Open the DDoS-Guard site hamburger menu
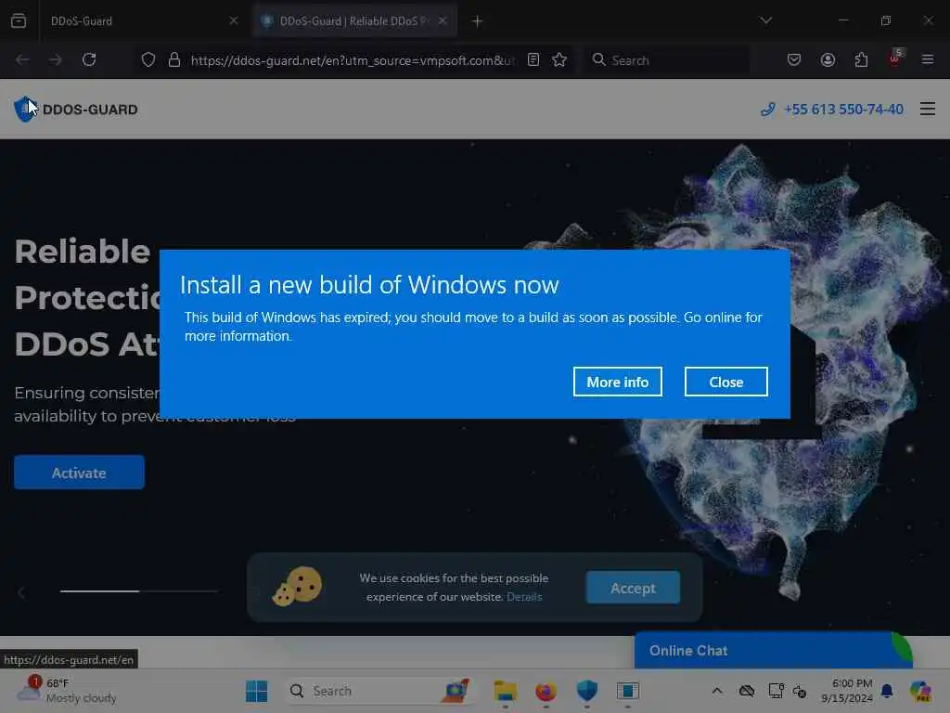 (928, 110)
